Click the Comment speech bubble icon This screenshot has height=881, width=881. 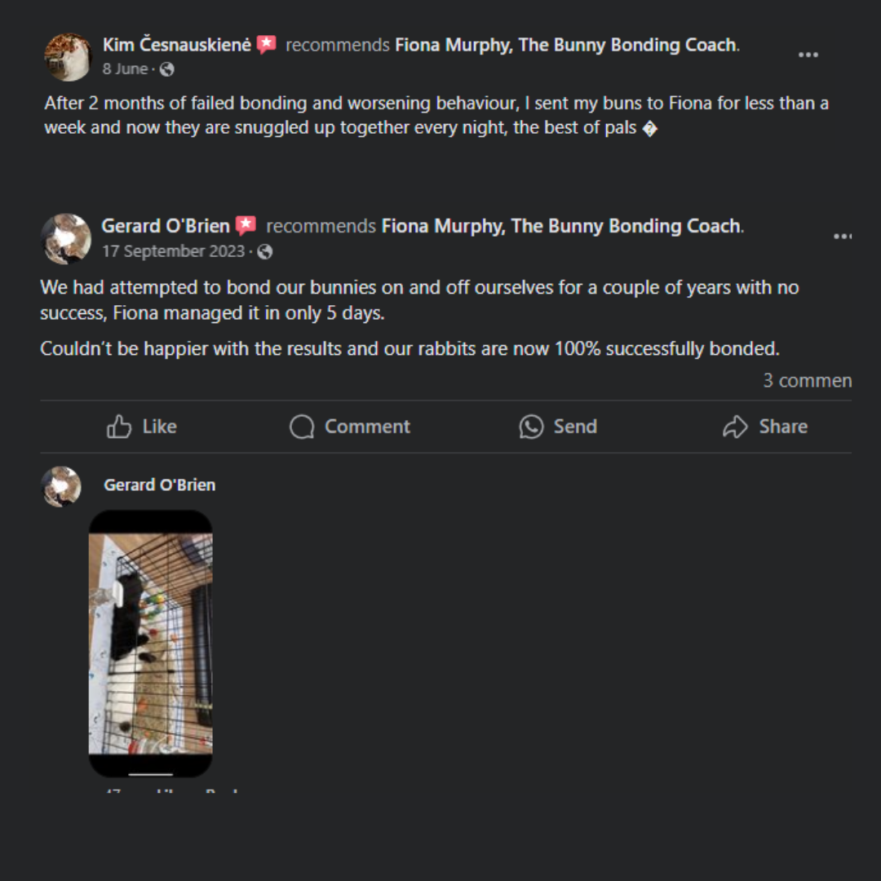(x=302, y=427)
